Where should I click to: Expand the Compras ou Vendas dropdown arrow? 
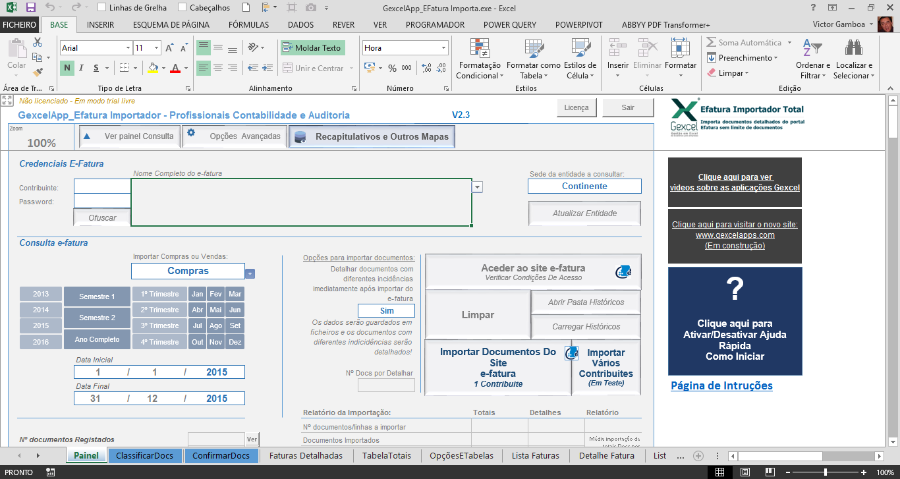pos(250,273)
